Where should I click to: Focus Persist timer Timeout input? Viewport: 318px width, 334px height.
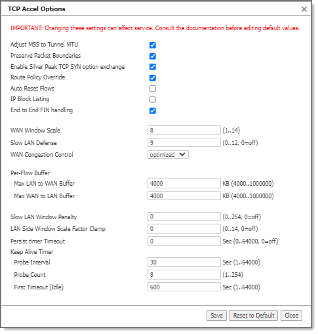(184, 241)
